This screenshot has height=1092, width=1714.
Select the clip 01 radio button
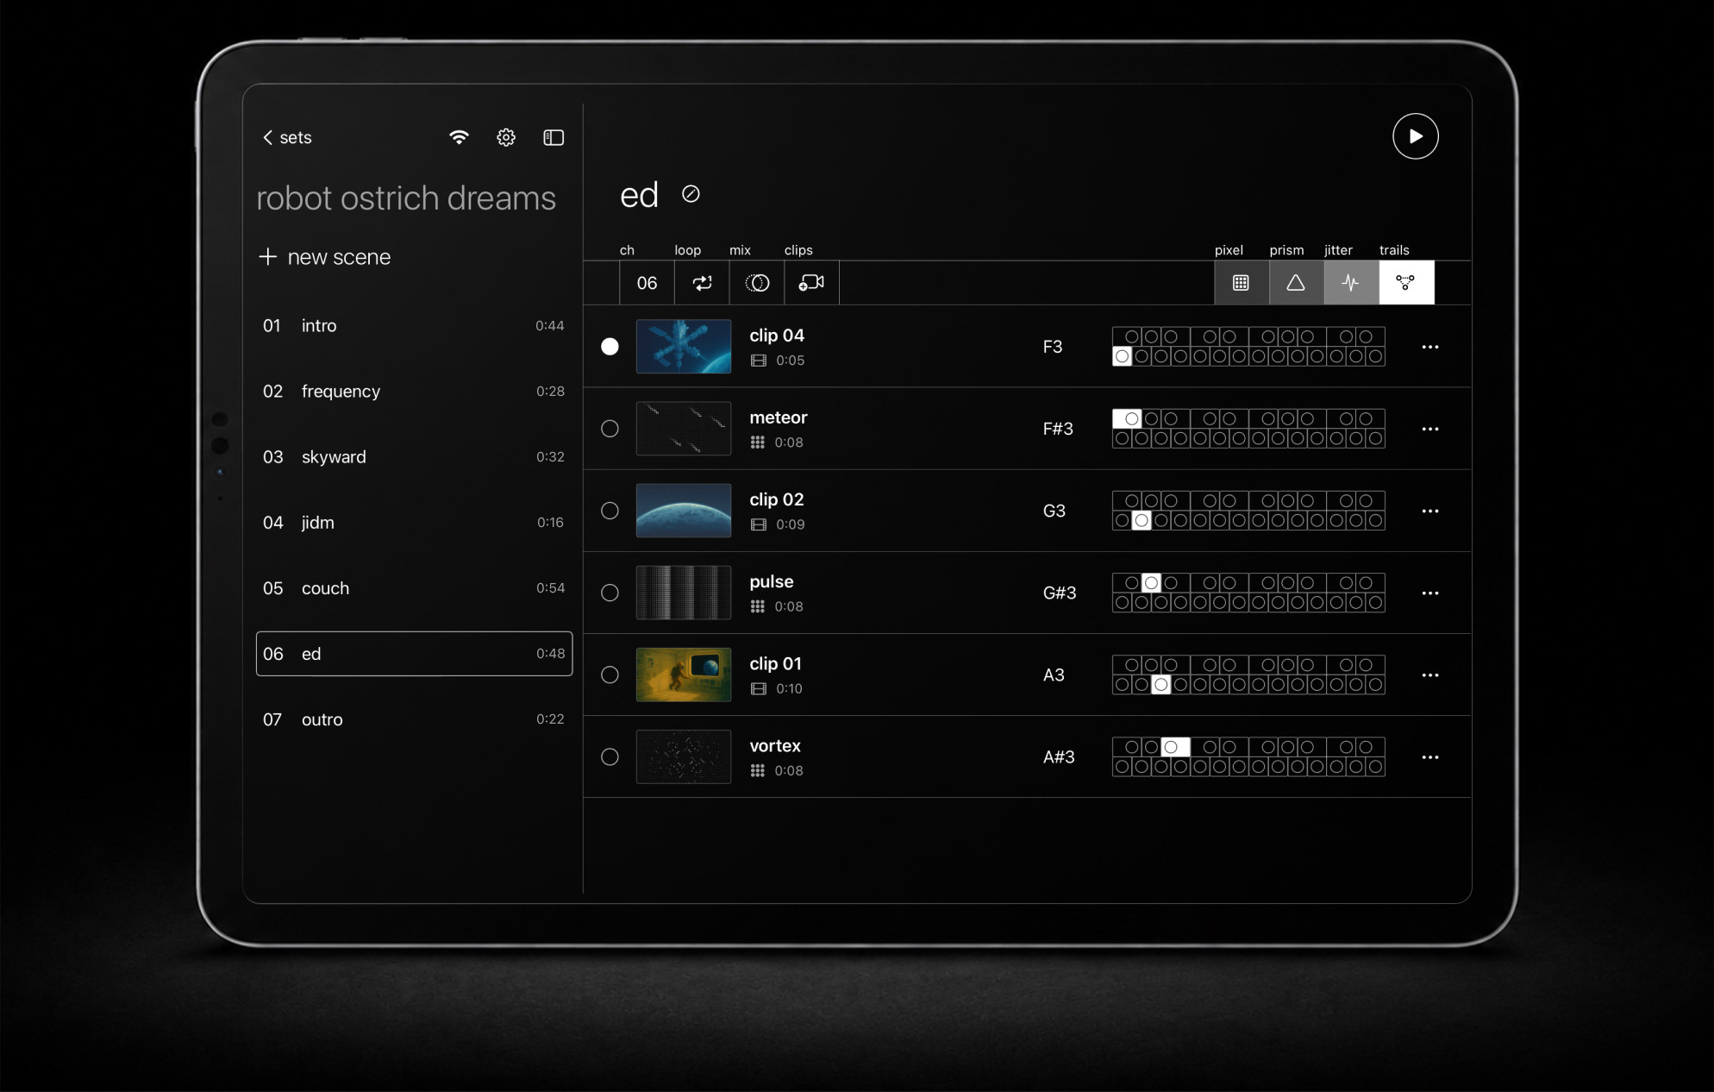(610, 675)
